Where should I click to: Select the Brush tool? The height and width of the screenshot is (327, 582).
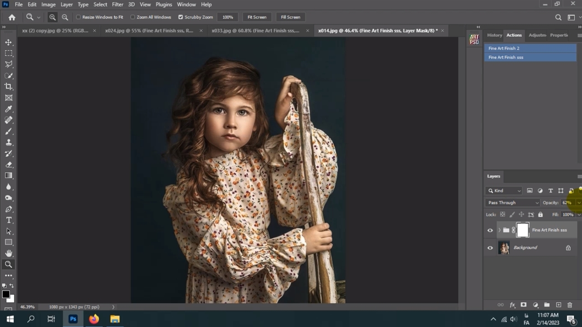pyautogui.click(x=9, y=131)
